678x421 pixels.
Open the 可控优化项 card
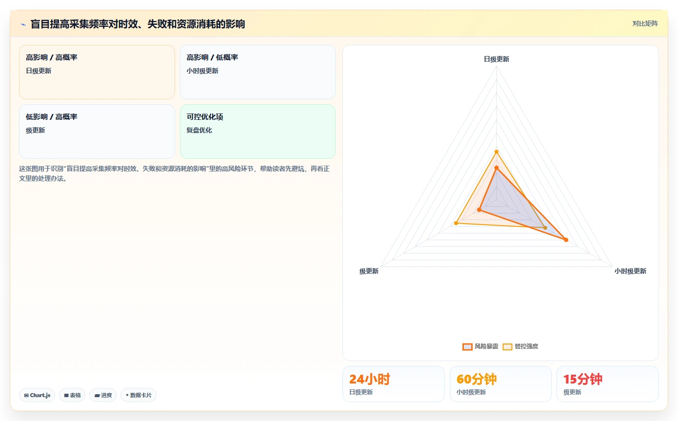coord(258,132)
